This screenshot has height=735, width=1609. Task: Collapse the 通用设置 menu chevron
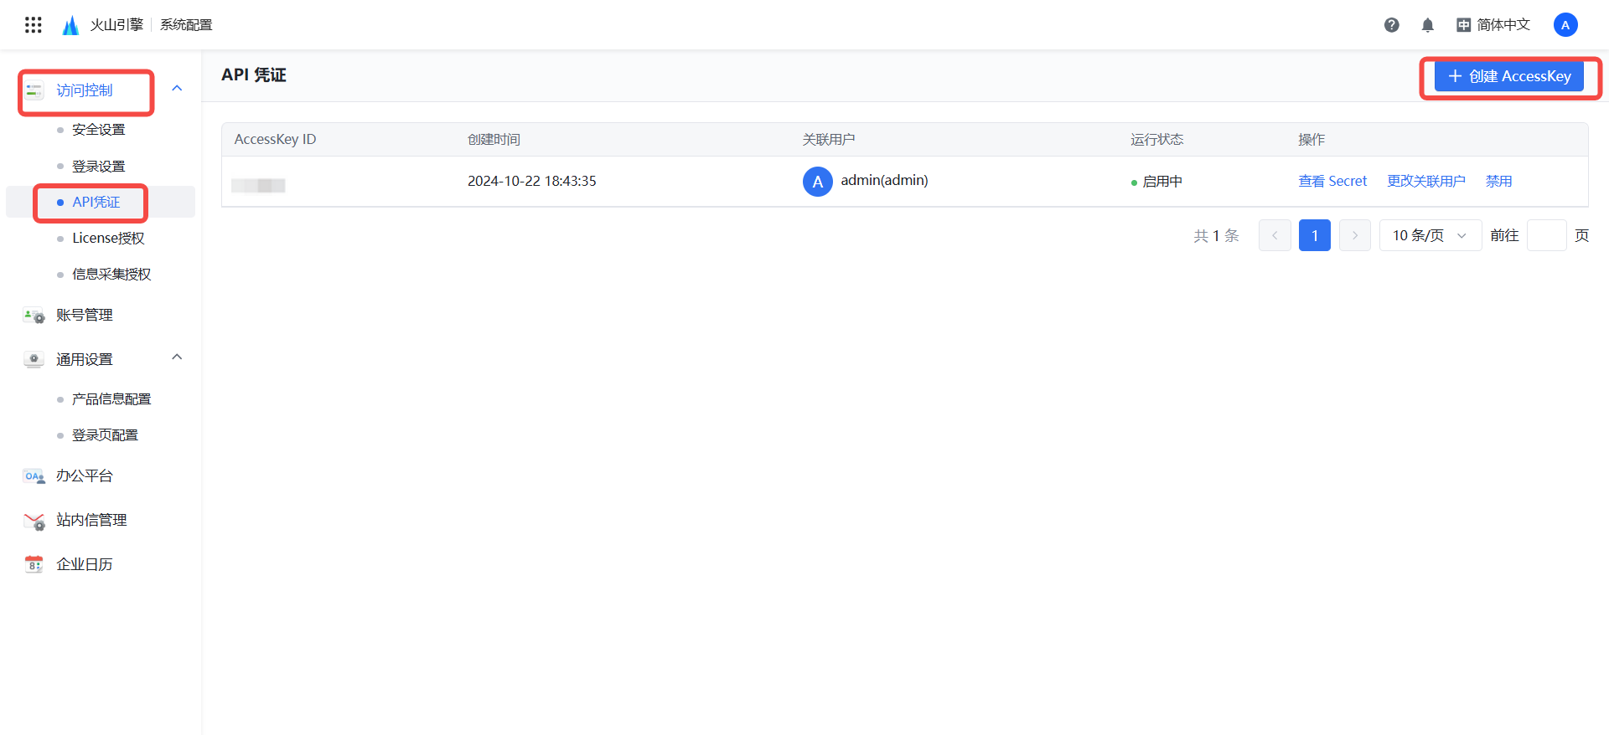pyautogui.click(x=177, y=357)
